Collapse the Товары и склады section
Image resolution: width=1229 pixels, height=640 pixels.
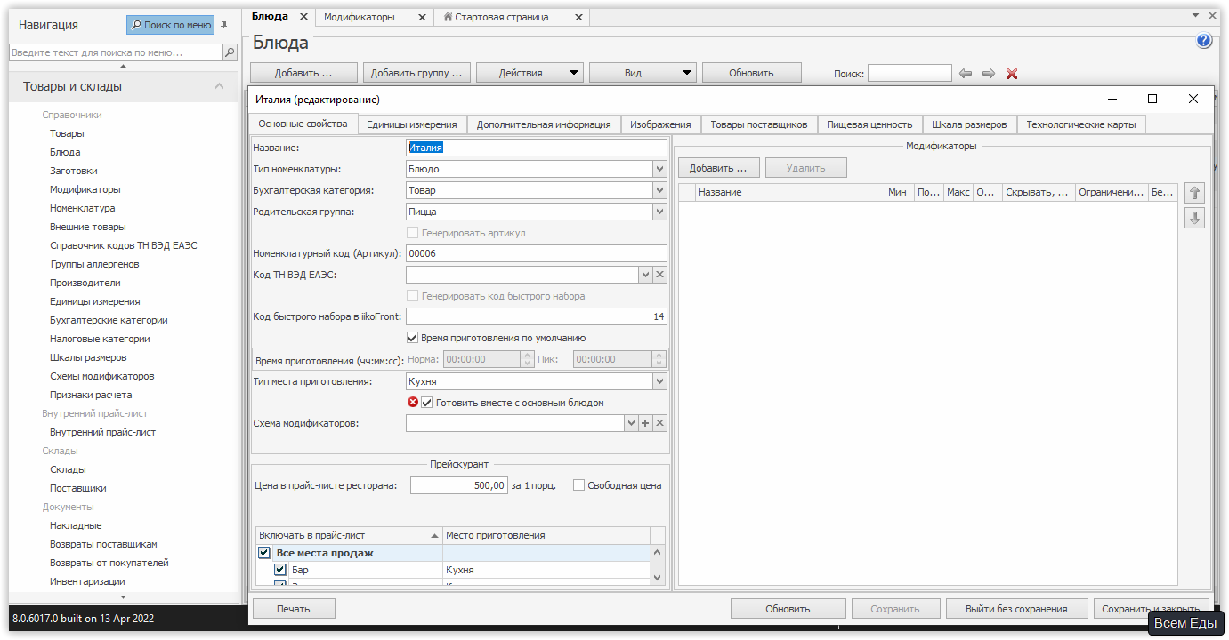click(219, 86)
